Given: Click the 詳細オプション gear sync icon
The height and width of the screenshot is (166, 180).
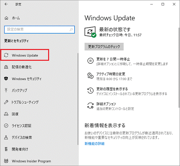Looking at the screenshot, I should (90, 106).
